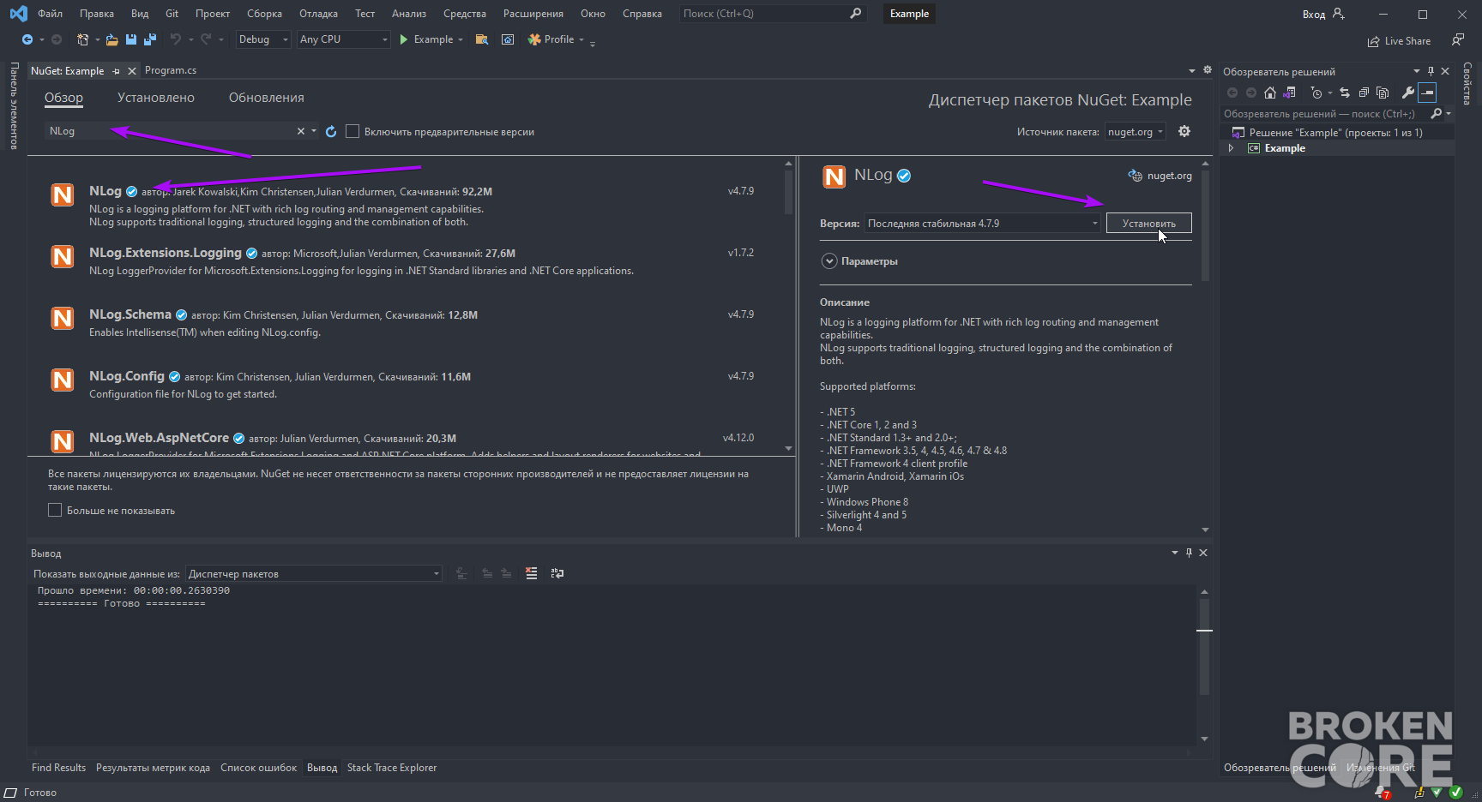Image resolution: width=1482 pixels, height=802 pixels.
Task: Open the Output source 'Диспетчер пакетов' dropdown
Action: click(314, 573)
